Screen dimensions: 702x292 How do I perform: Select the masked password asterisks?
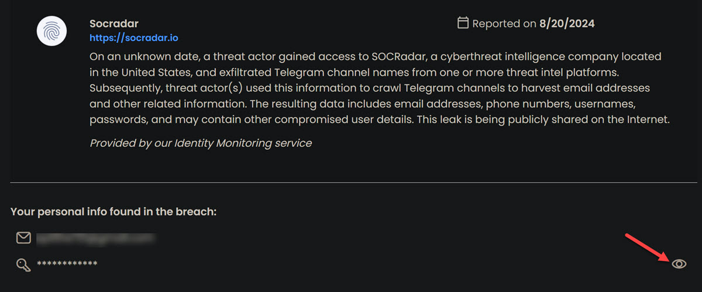click(67, 264)
